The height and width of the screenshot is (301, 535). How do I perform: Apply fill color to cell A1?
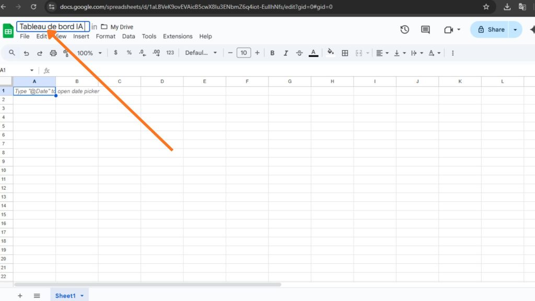point(329,52)
